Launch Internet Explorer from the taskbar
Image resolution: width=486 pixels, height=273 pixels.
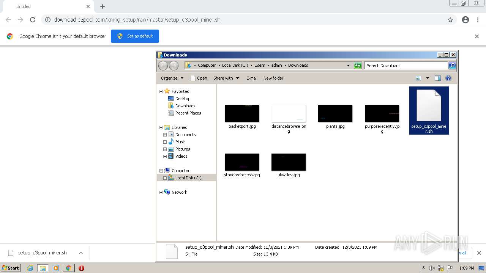click(x=30, y=268)
